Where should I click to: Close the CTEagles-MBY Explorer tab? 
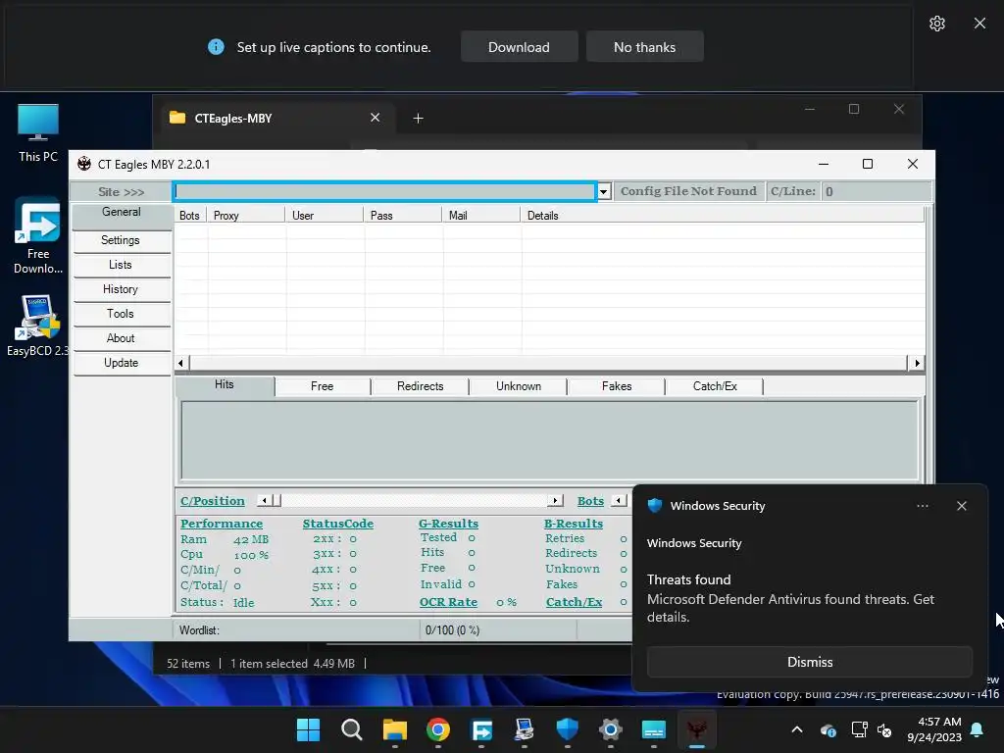pos(376,118)
